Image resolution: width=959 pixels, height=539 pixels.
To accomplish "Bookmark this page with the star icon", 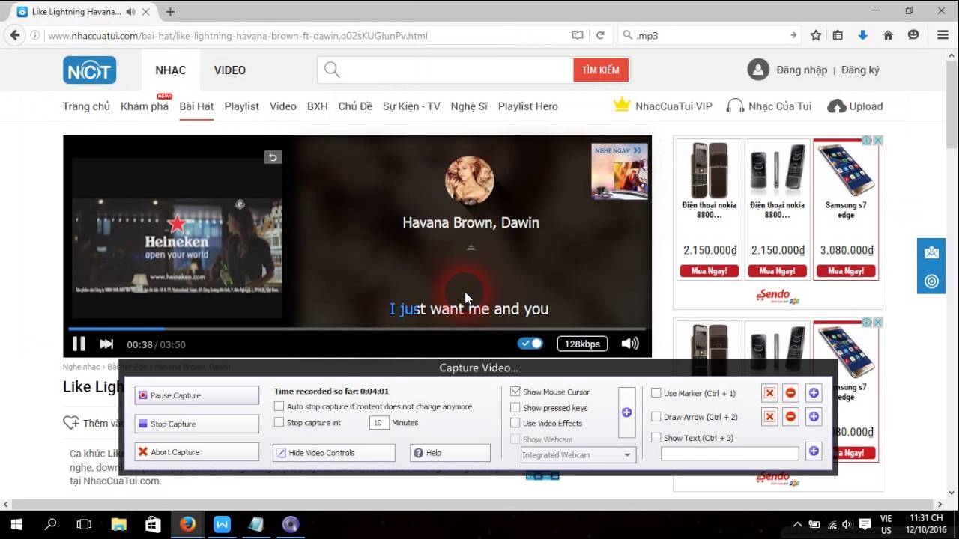I will click(816, 35).
